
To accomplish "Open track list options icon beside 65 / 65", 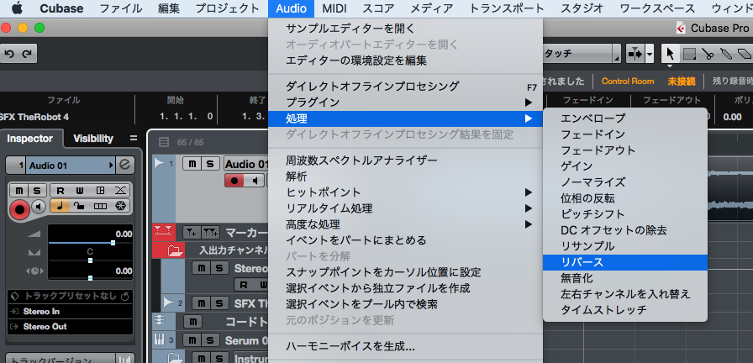I will pos(164,142).
